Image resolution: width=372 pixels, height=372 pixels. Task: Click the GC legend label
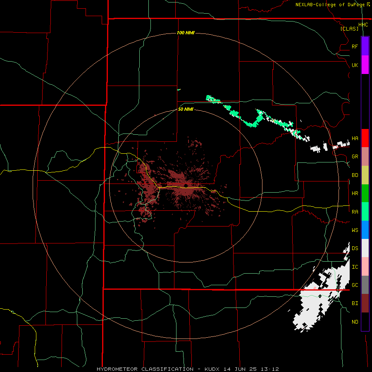coord(355,285)
